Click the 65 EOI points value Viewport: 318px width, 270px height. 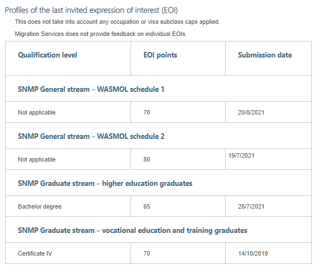point(147,206)
